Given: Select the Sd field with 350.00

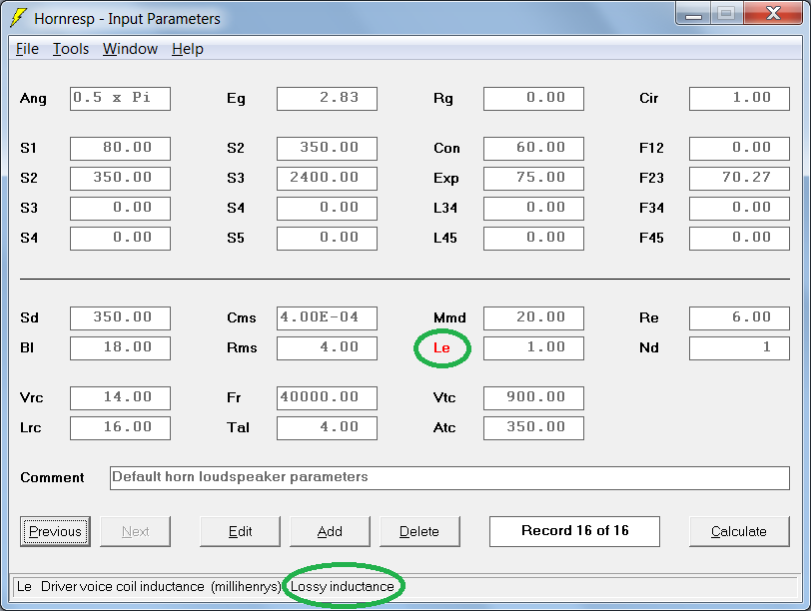Looking at the screenshot, I should 120,318.
